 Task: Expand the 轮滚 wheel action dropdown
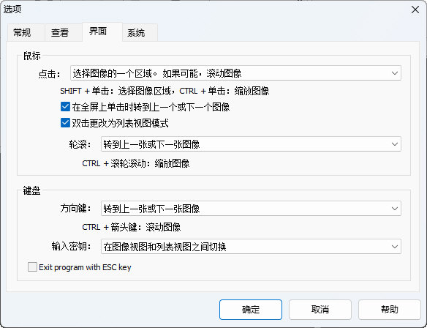point(251,144)
